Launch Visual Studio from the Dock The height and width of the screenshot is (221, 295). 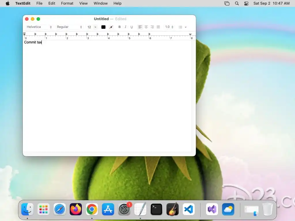click(x=212, y=209)
